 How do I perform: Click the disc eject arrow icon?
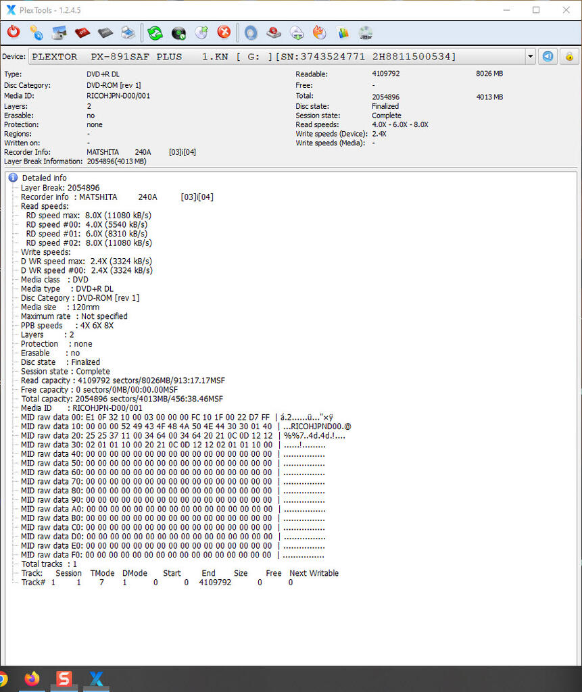point(201,32)
